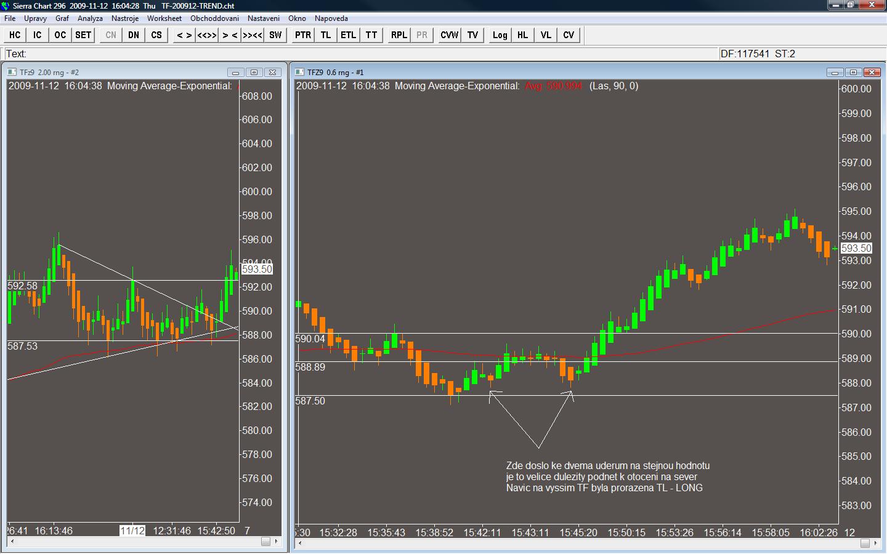Open the Okno menu

point(298,18)
